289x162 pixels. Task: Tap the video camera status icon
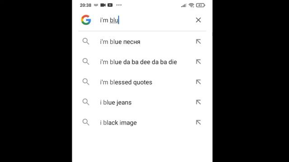(103, 5)
